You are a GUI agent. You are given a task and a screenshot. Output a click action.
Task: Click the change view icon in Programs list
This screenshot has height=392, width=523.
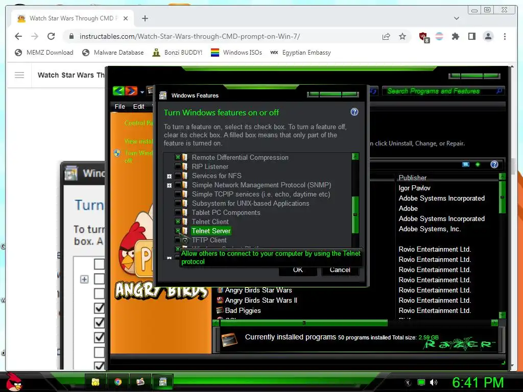(466, 164)
